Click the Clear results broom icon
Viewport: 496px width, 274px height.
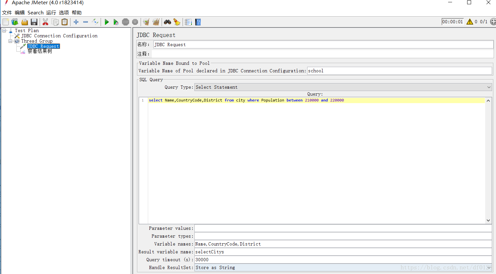146,22
